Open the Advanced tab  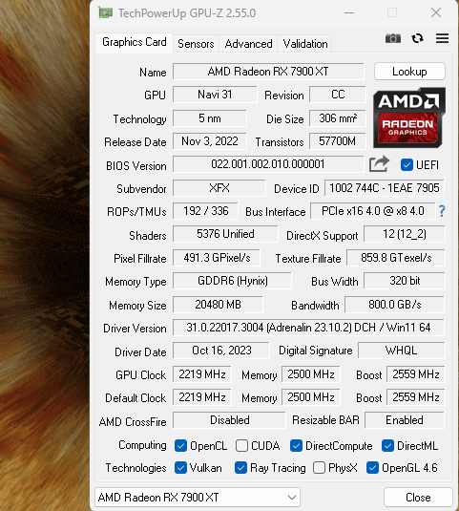coord(248,44)
